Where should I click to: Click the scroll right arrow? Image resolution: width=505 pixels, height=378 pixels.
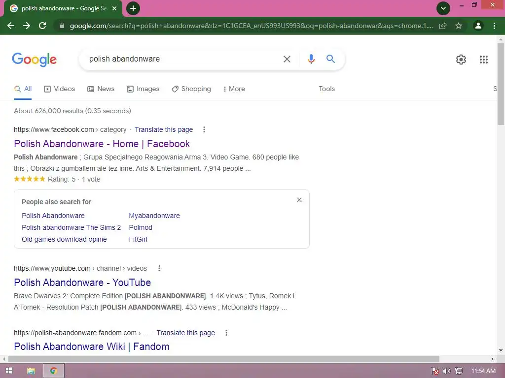(x=493, y=359)
